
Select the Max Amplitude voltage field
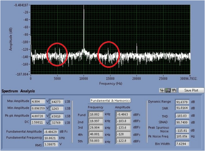click(38, 101)
